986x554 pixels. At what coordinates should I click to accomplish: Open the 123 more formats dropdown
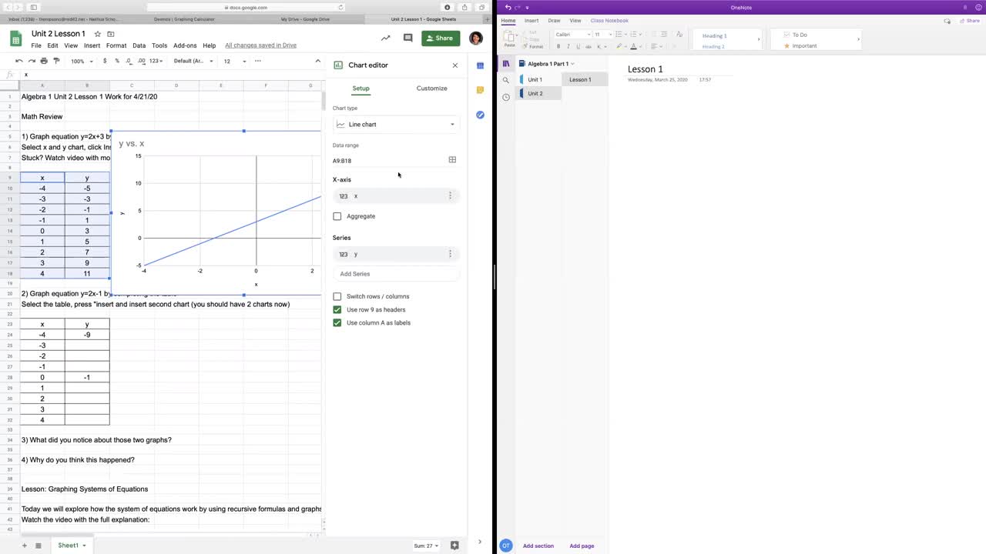[x=156, y=61]
